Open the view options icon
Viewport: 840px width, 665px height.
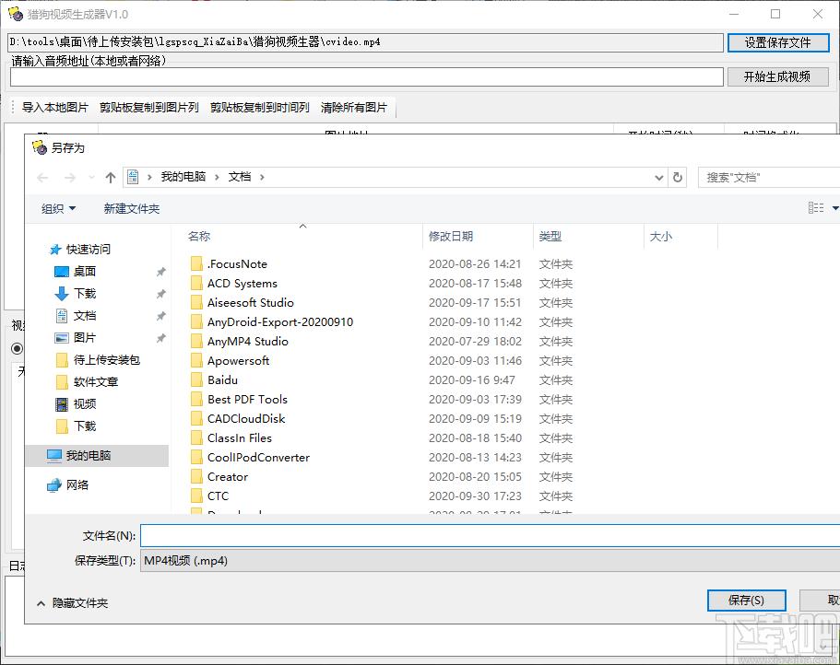click(x=816, y=207)
